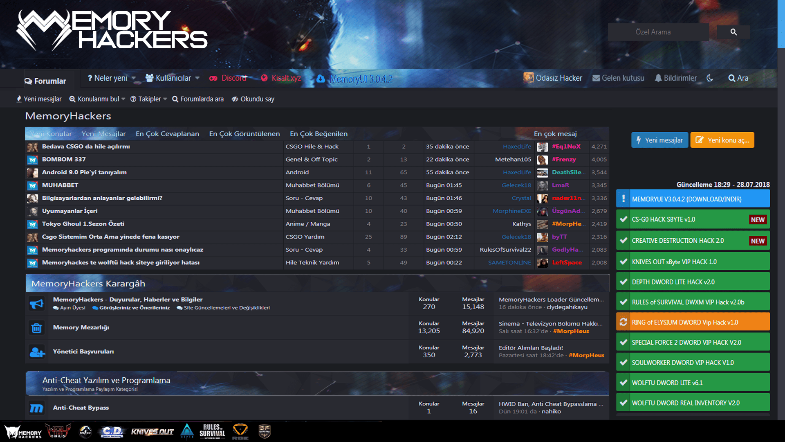Open the Knives Out logo in bottom bar

click(152, 432)
